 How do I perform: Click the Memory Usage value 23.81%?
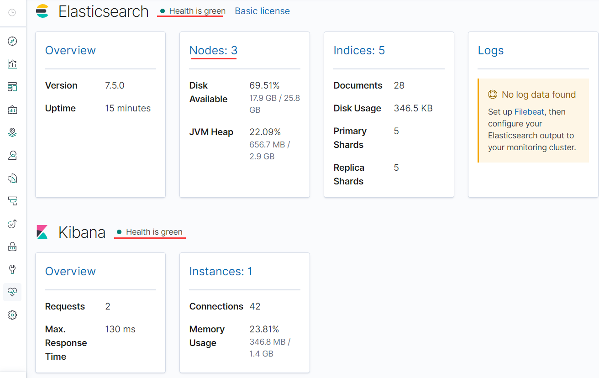(264, 329)
